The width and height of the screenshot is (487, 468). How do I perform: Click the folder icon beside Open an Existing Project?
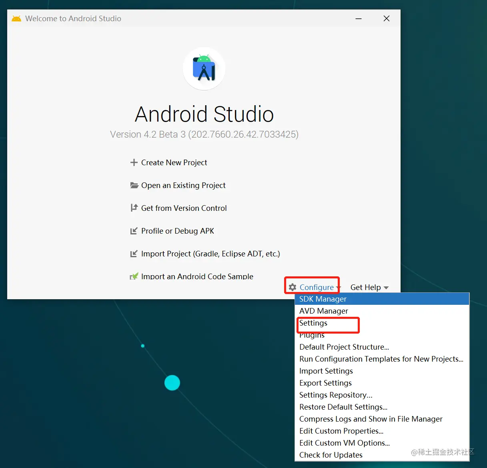coord(134,185)
